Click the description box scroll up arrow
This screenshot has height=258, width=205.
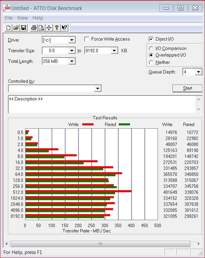[x=199, y=99]
